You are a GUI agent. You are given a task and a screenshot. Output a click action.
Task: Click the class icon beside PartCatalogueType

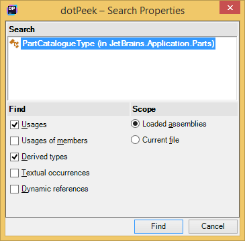pos(14,44)
